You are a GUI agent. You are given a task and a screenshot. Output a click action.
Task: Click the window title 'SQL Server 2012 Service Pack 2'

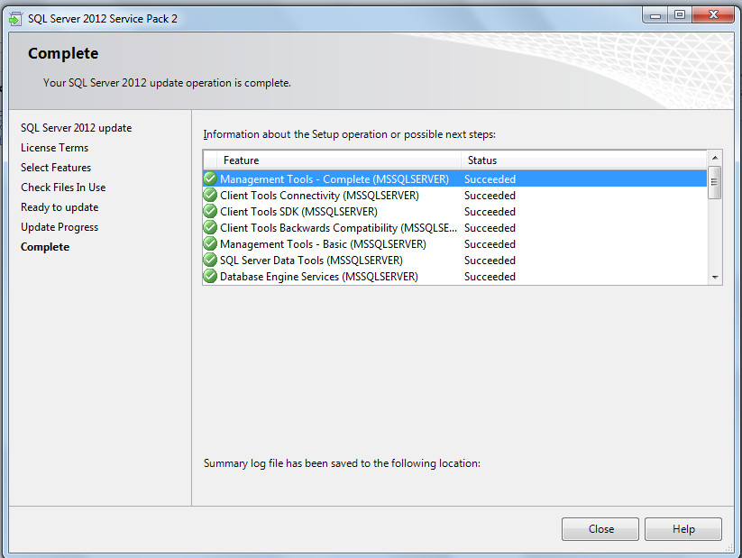(x=102, y=18)
